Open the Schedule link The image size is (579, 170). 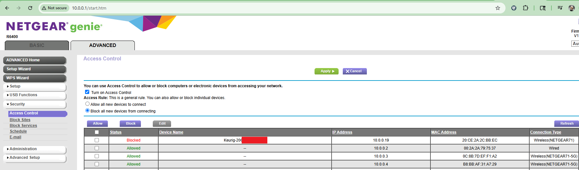pyautogui.click(x=18, y=131)
